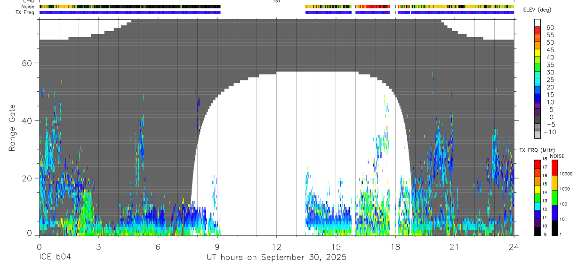Click the 'CPID' row label
This screenshot has height=267, width=578.
click(x=29, y=1)
